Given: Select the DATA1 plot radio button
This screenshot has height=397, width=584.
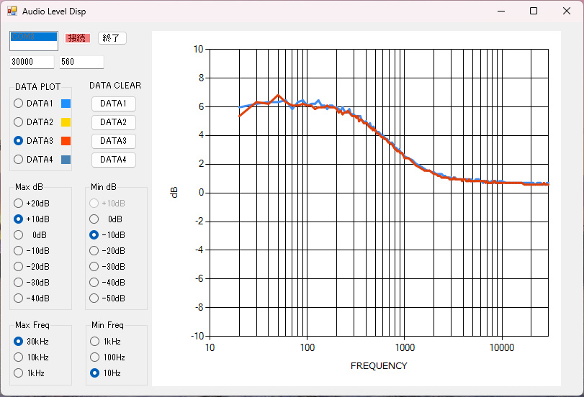Looking at the screenshot, I should tap(19, 104).
